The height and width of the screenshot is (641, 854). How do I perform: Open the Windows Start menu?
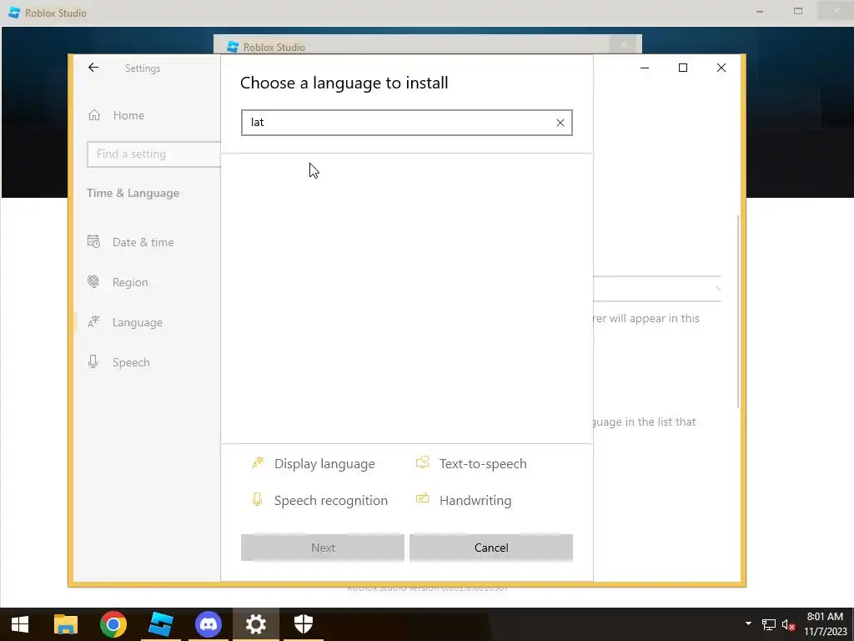[x=20, y=624]
